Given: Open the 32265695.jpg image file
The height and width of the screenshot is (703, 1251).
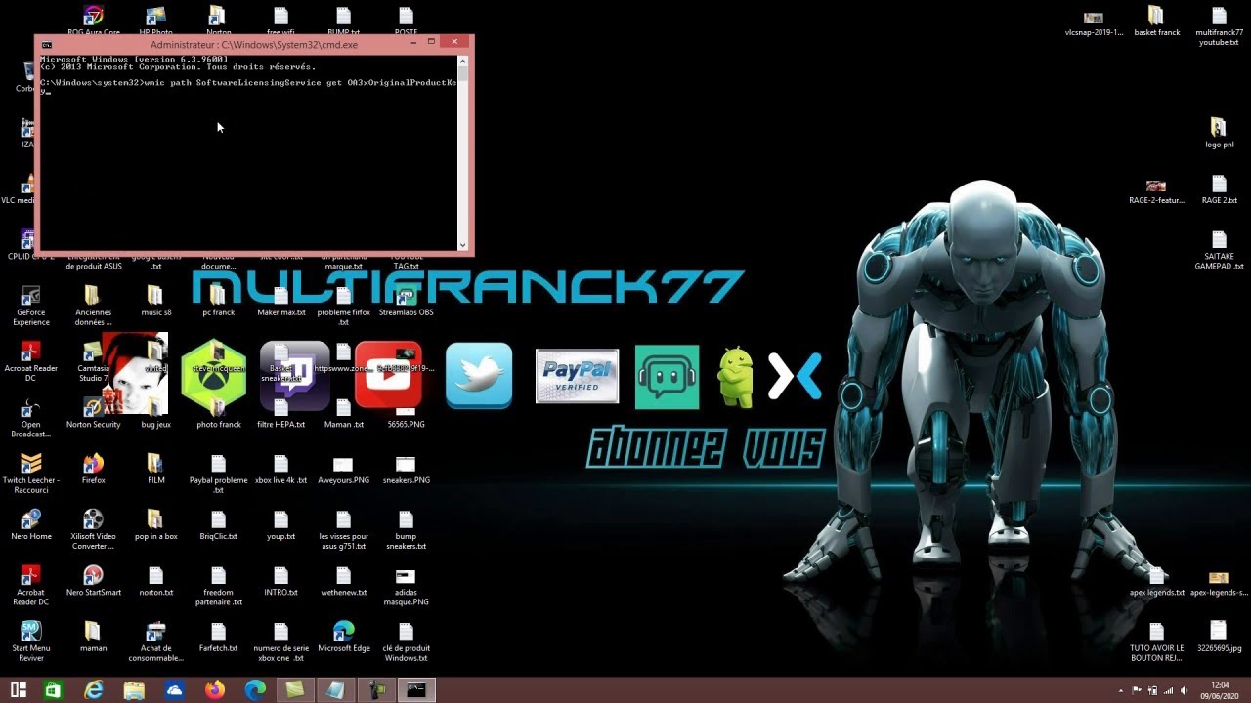Looking at the screenshot, I should coord(1219,632).
